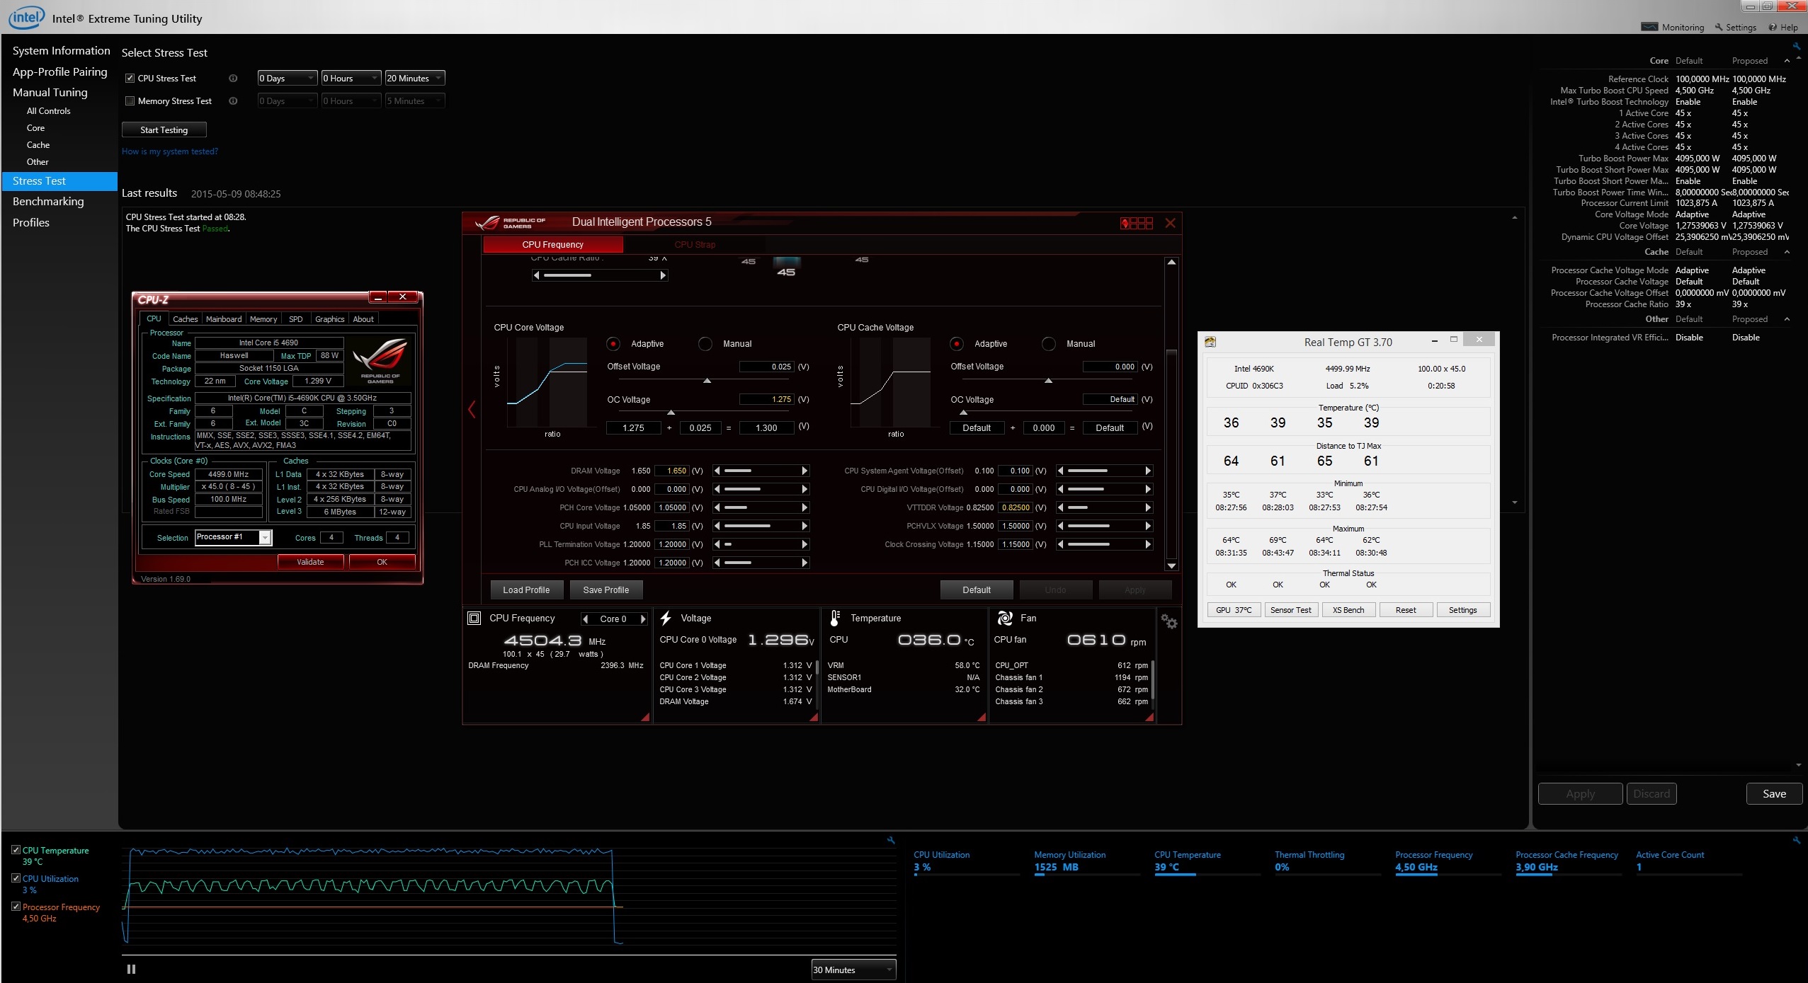Open the Processor #1 selection dropdown

click(x=265, y=538)
